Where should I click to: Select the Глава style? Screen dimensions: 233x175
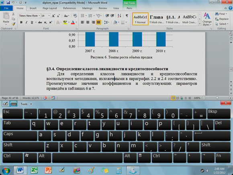(157, 19)
